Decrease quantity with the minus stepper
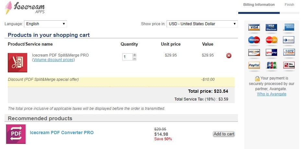This screenshot has height=149, width=305. coord(135,59)
